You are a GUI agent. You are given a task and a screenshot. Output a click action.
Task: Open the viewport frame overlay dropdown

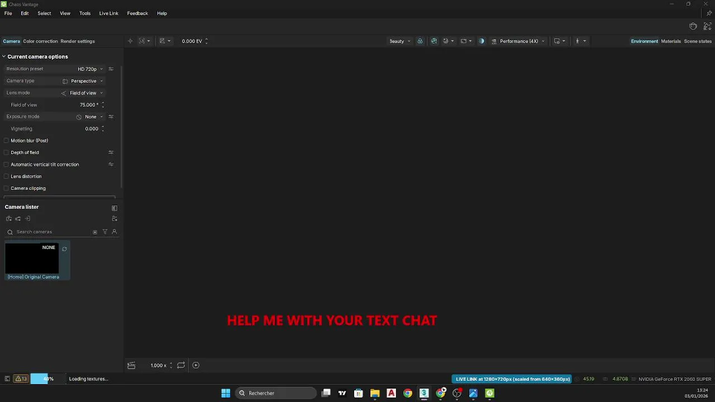[x=466, y=41]
